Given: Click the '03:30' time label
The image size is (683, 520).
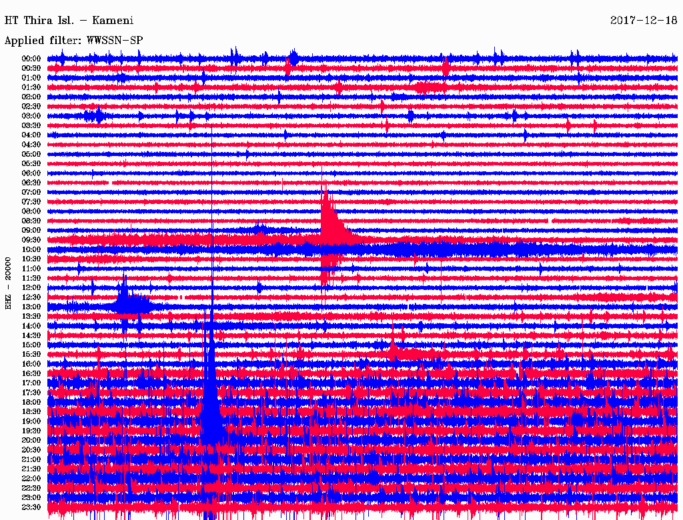Looking at the screenshot, I should [31, 125].
